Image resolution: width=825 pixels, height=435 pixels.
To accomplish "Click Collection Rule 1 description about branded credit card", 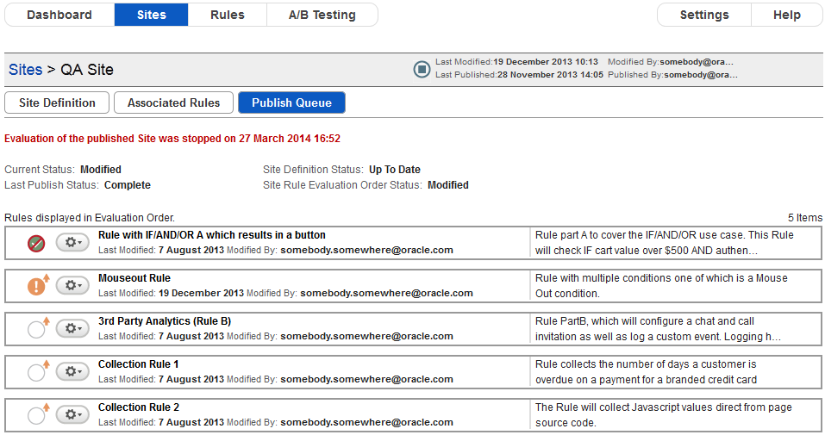I will pos(646,372).
